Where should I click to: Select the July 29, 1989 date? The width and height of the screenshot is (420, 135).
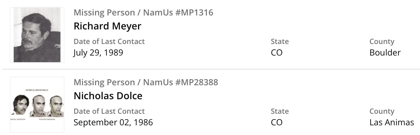(98, 52)
